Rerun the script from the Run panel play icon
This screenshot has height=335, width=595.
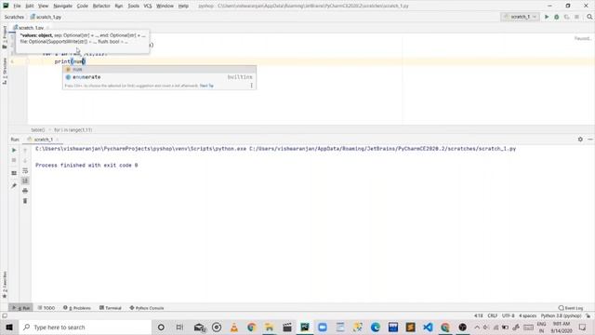[x=14, y=150]
